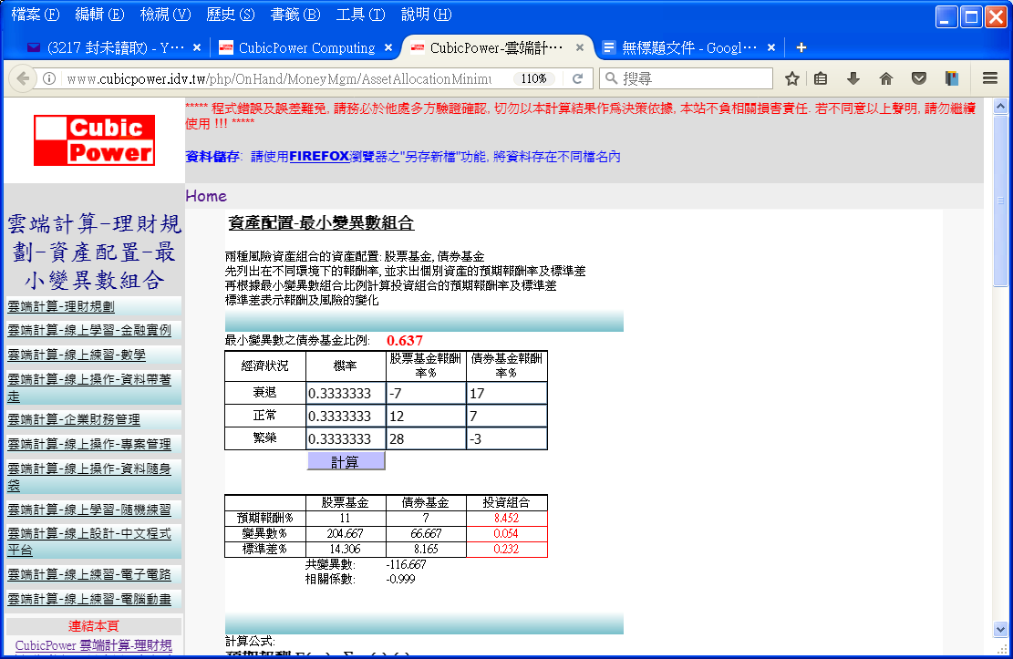Open 雲端計算-線上學習-金融實例 link
1013x659 pixels.
pos(89,330)
